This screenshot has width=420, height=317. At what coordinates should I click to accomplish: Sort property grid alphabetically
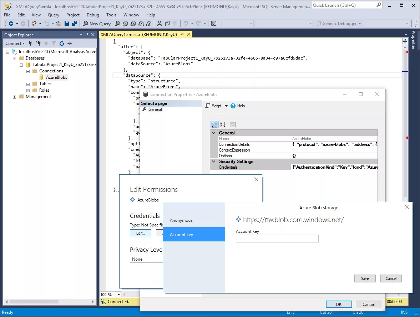pyautogui.click(x=222, y=124)
